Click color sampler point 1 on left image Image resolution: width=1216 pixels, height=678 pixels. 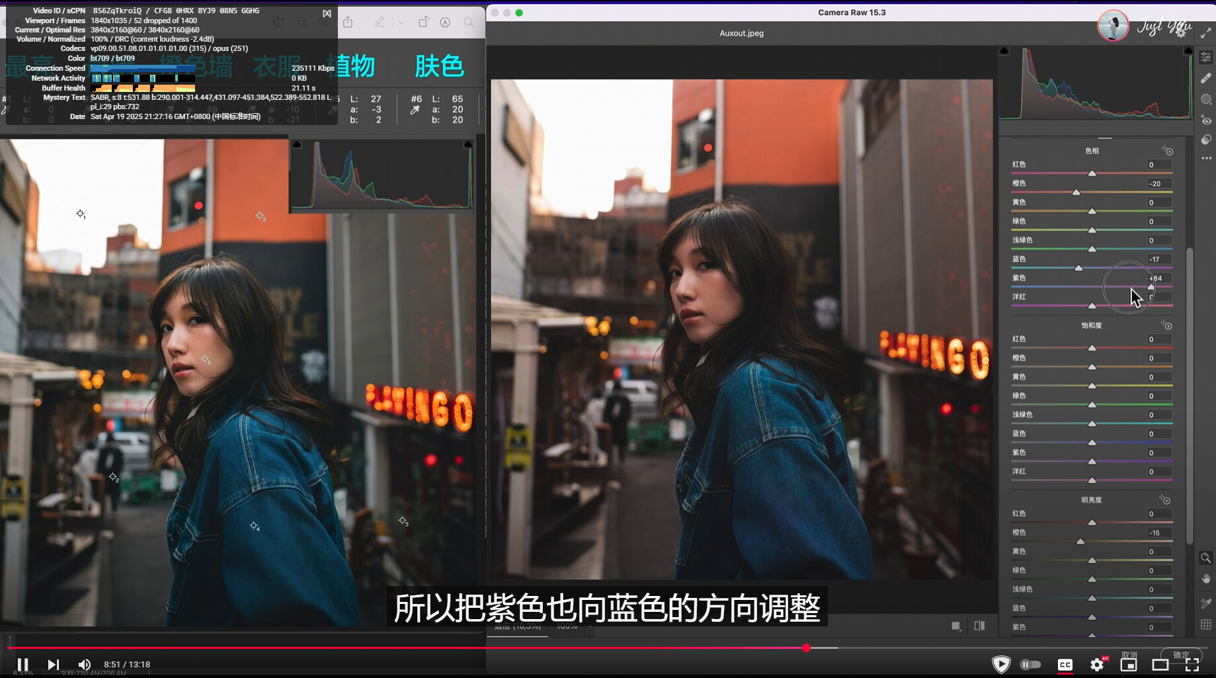pyautogui.click(x=80, y=214)
